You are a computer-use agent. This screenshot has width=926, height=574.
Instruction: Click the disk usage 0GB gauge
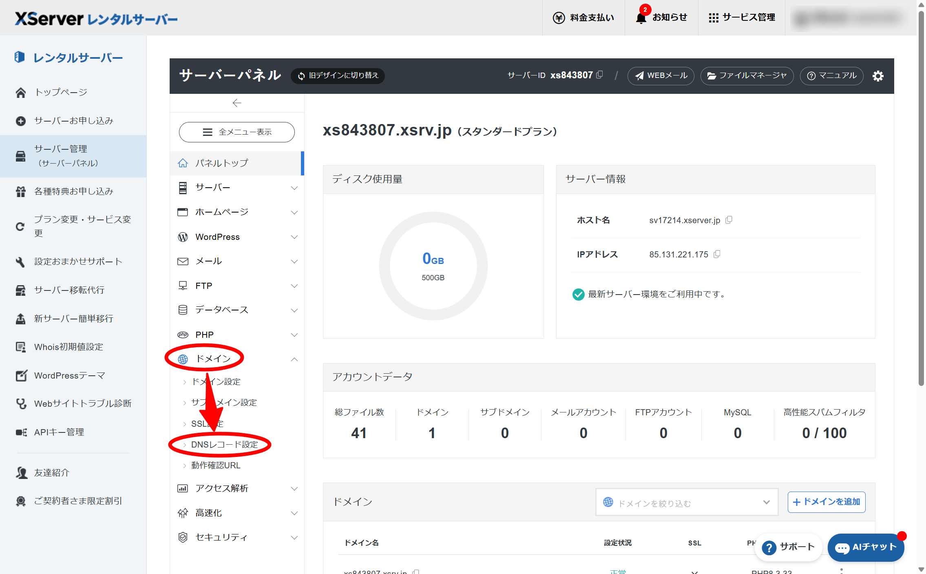coord(433,266)
